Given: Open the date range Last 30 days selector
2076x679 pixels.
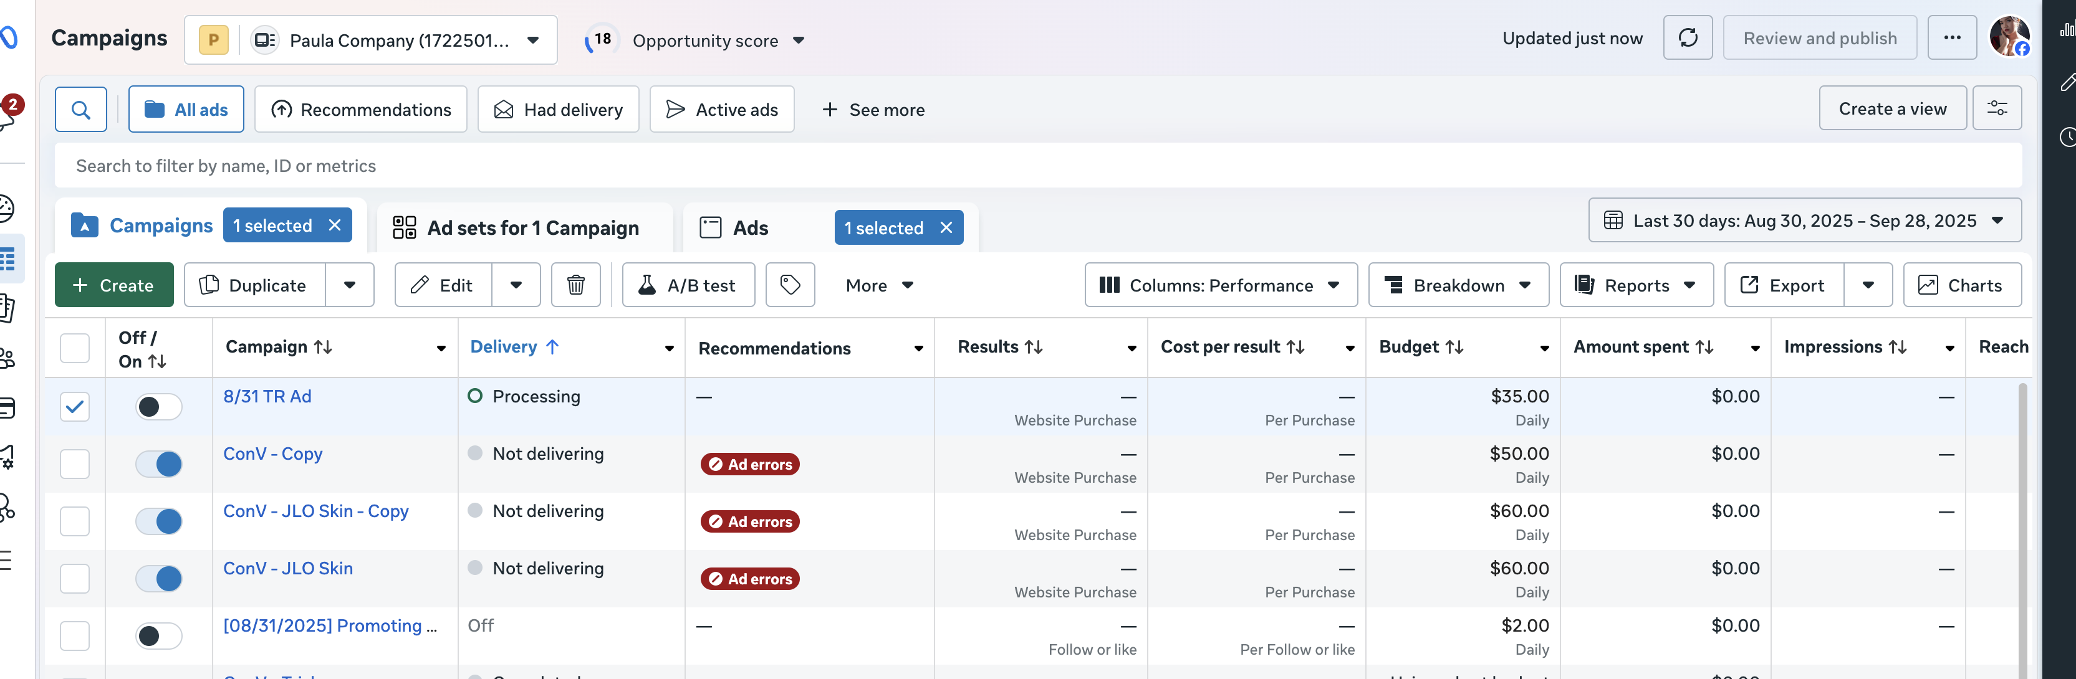Looking at the screenshot, I should (x=1804, y=221).
